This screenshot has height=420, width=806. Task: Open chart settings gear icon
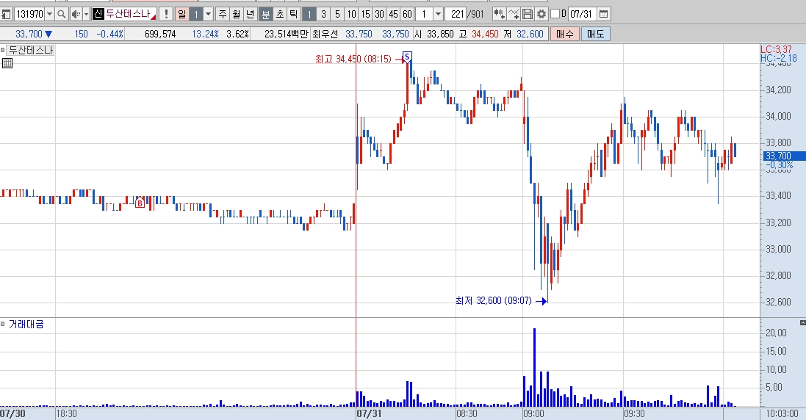click(x=541, y=15)
